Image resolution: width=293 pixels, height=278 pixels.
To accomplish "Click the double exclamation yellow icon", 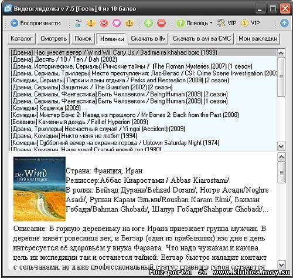I will coord(130,23).
